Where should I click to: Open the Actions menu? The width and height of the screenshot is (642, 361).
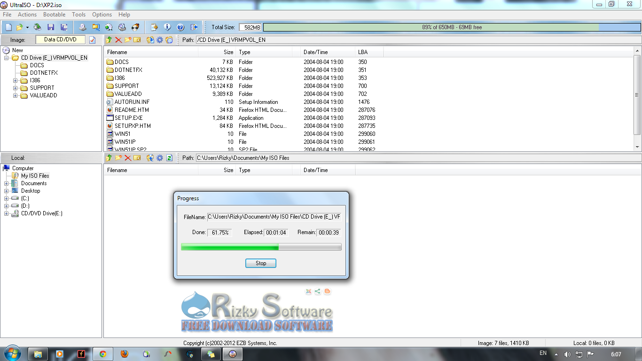pyautogui.click(x=27, y=15)
